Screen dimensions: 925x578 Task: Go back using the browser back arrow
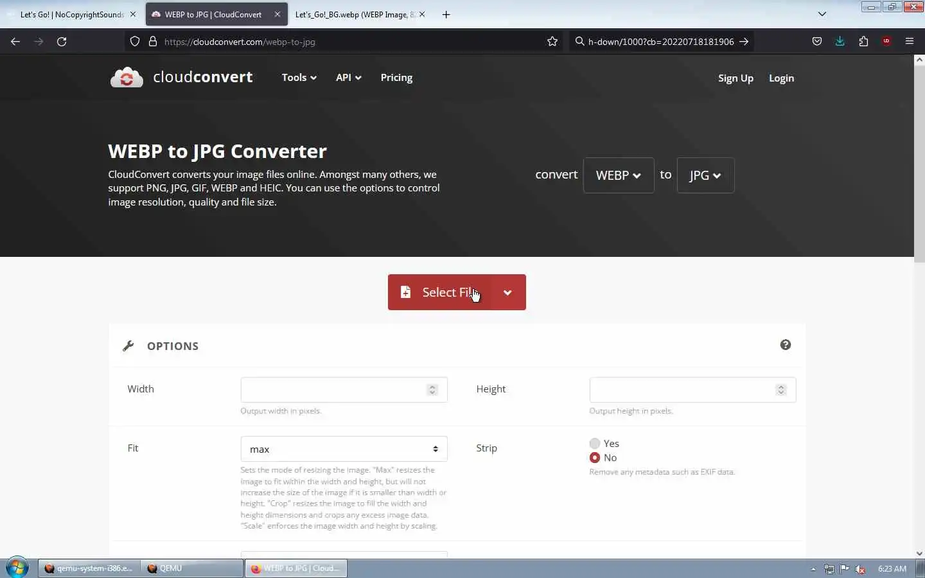coord(15,42)
